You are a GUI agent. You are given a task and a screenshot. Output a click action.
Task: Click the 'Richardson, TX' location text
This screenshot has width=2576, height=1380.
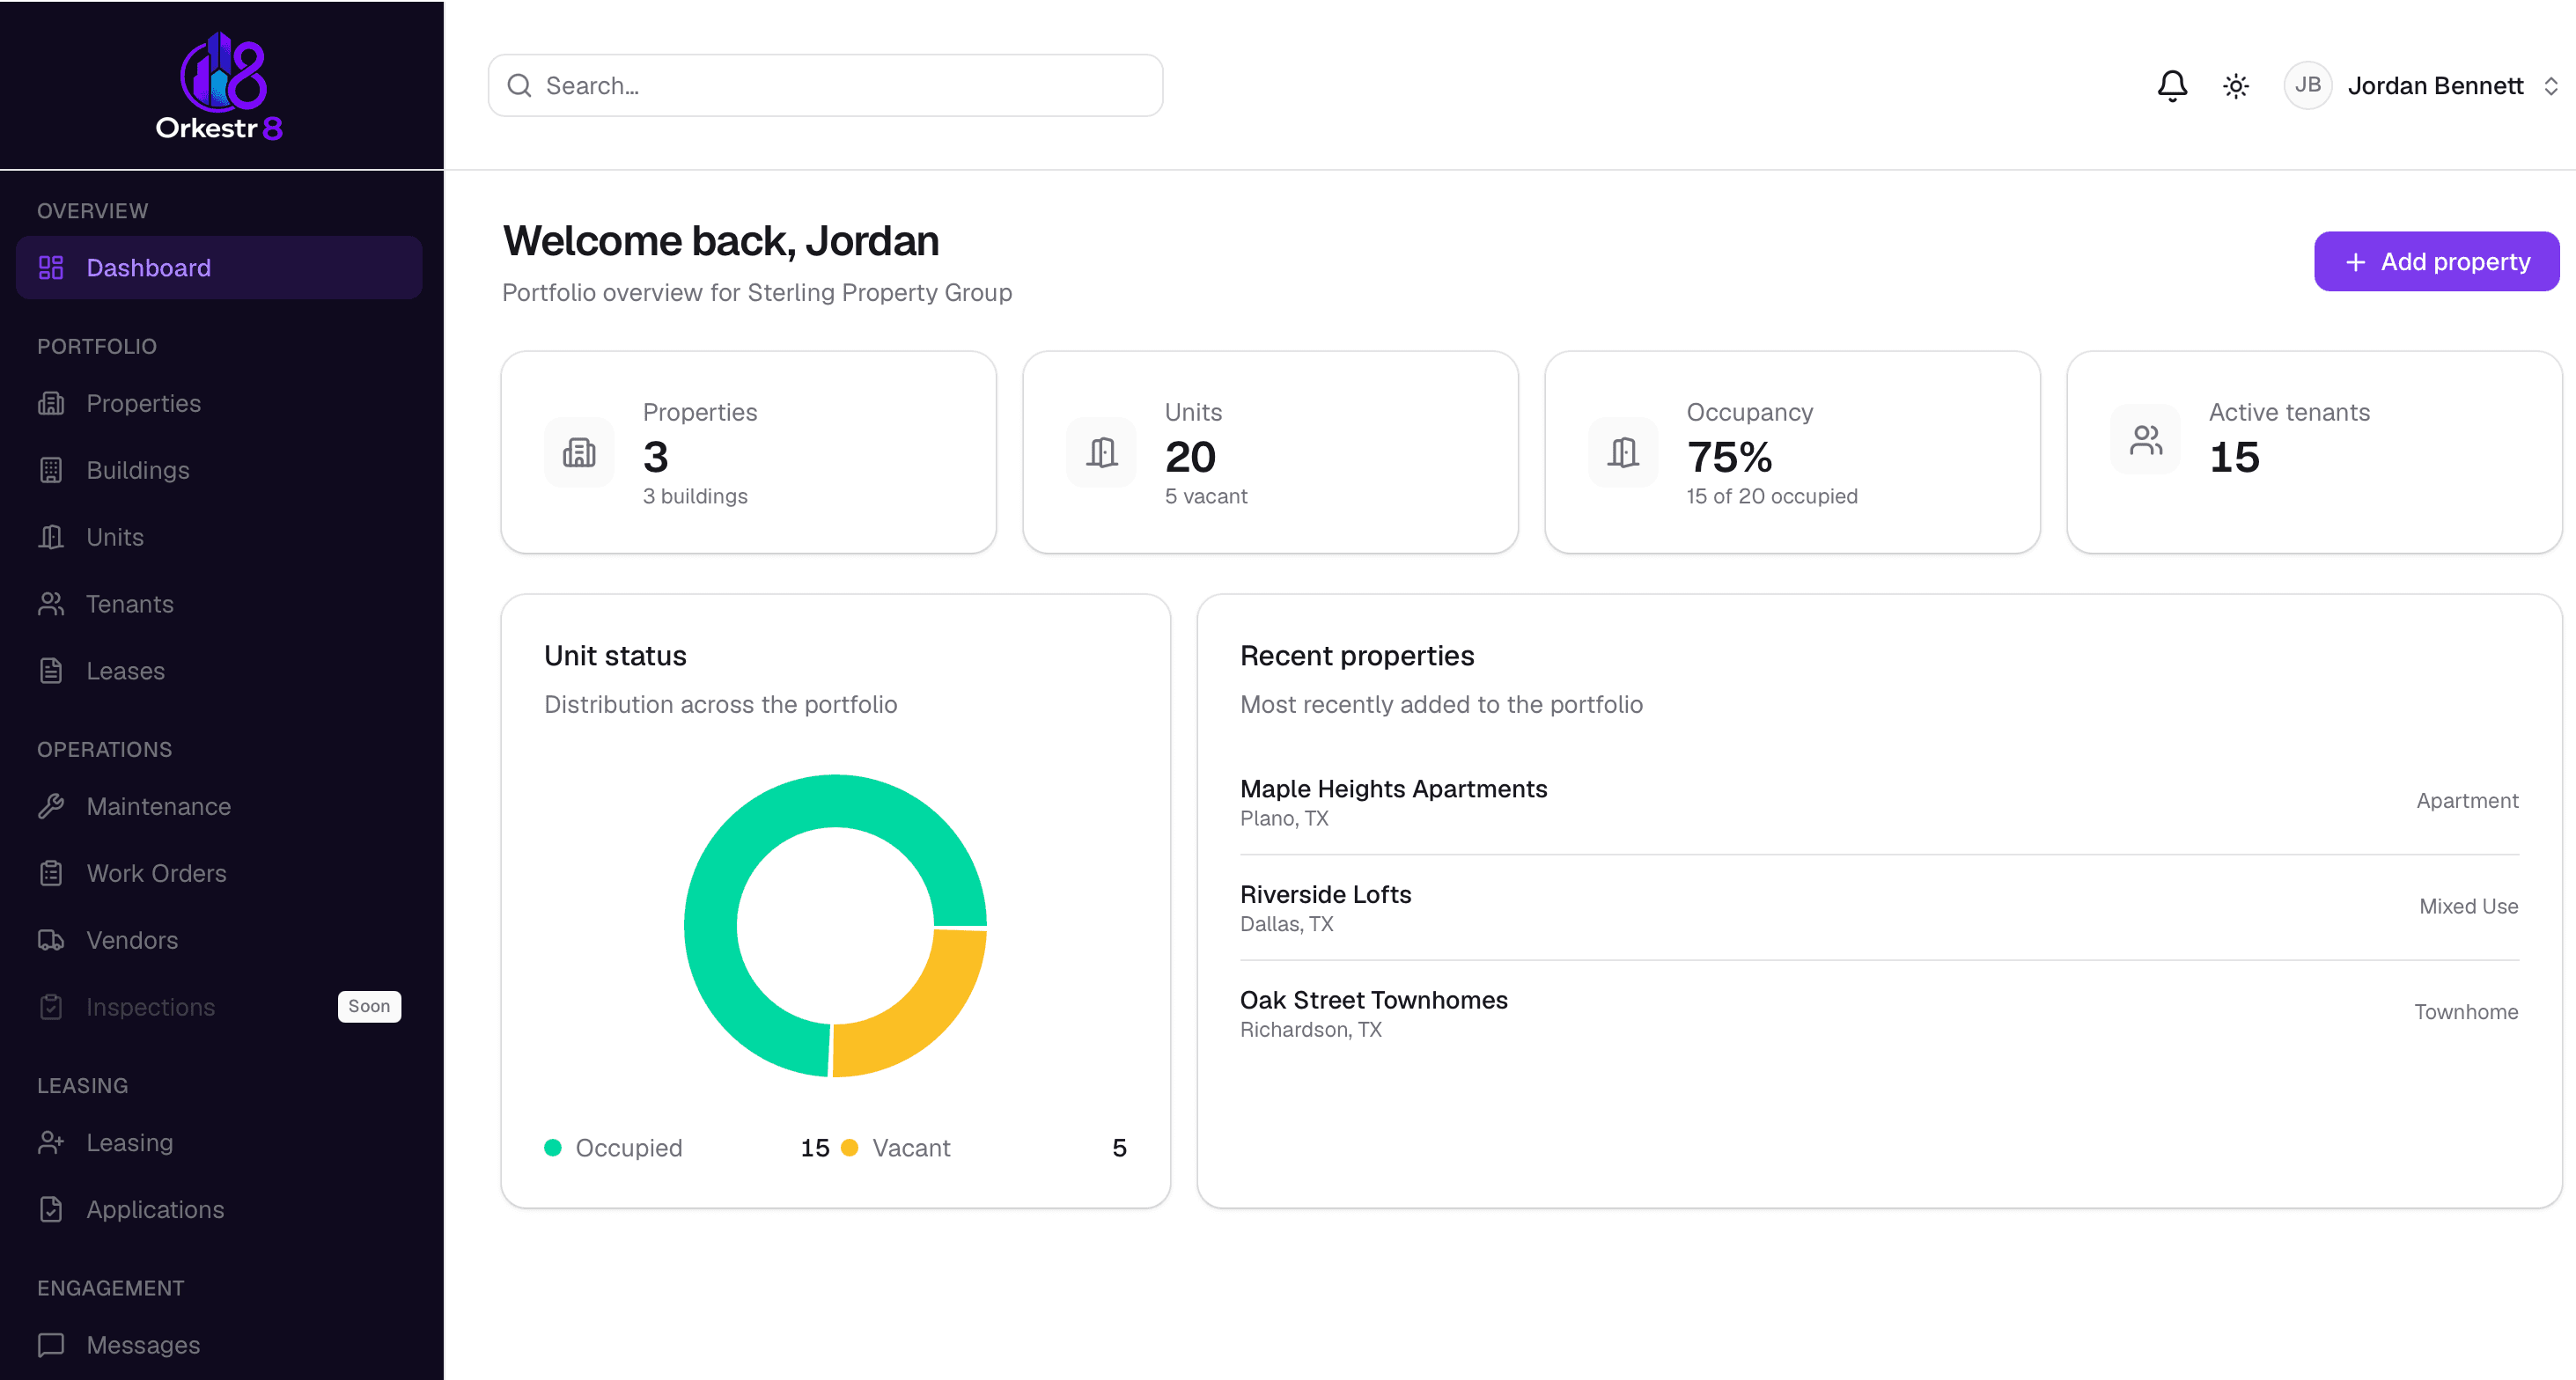coord(1311,1030)
